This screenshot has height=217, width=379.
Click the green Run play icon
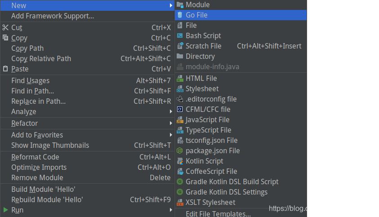pyautogui.click(x=5, y=210)
